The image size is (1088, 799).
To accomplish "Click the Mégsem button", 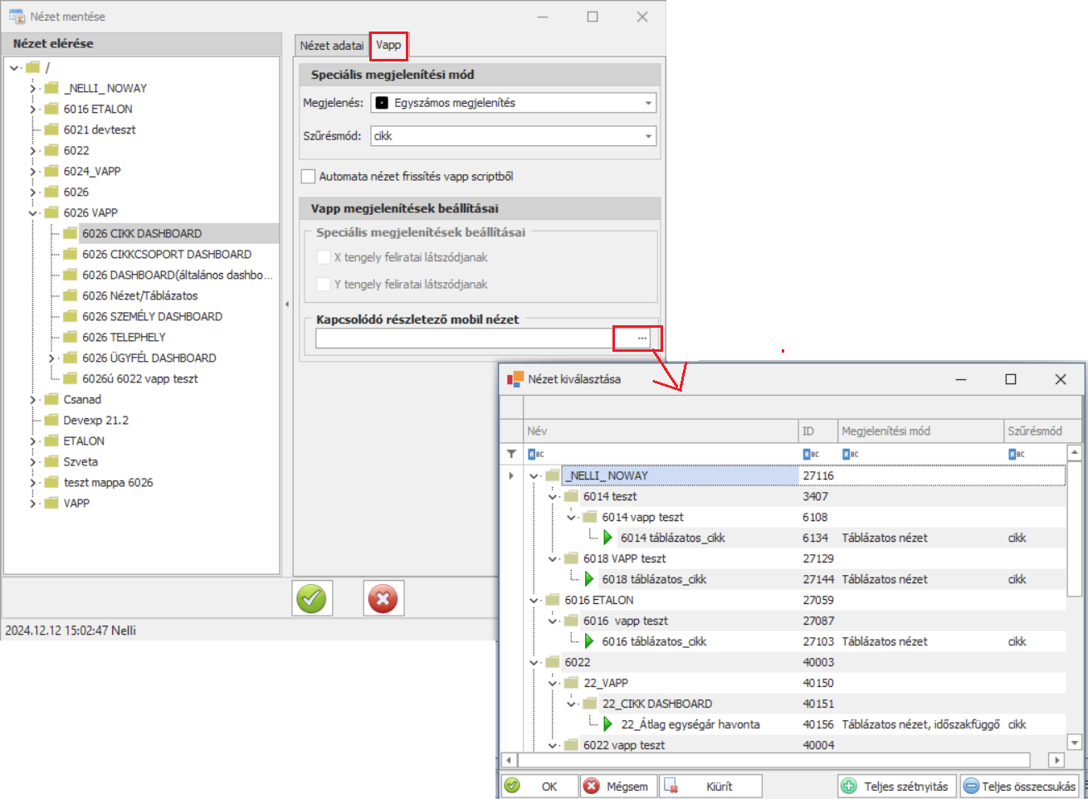I will [x=617, y=786].
